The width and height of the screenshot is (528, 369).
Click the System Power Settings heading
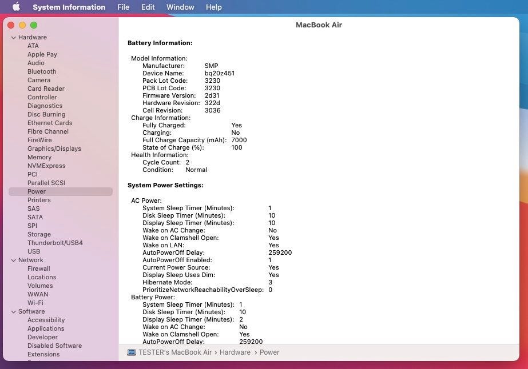165,185
